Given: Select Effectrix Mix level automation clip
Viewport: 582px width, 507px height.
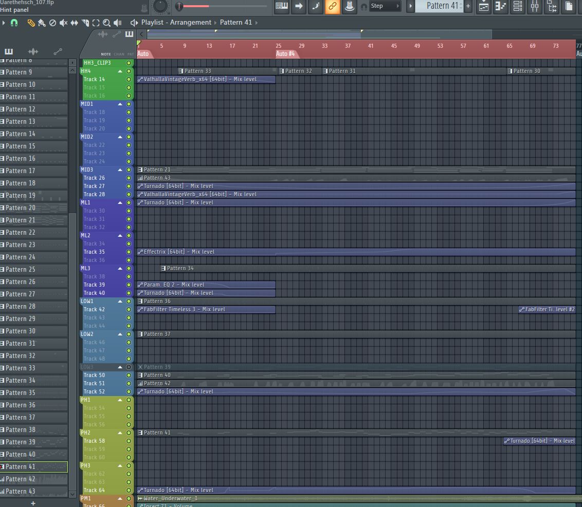Looking at the screenshot, I should [x=356, y=252].
